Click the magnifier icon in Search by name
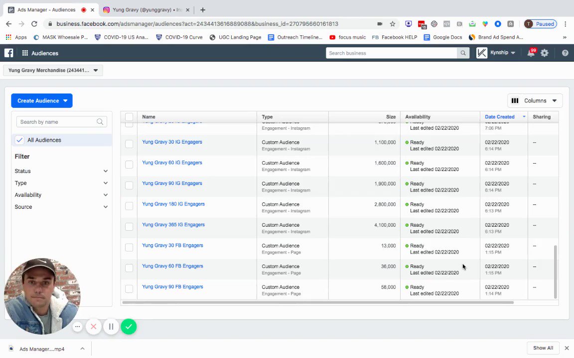The height and width of the screenshot is (358, 574). (x=100, y=122)
